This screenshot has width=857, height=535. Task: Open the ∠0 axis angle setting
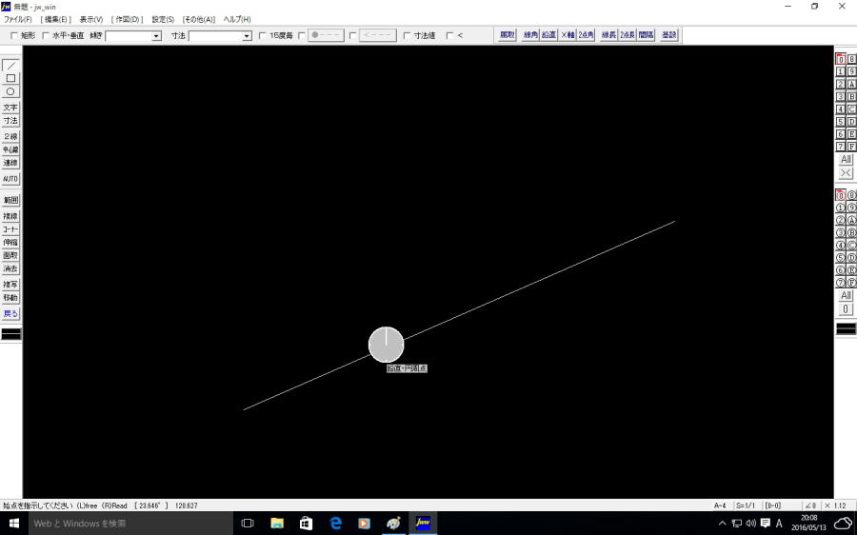pyautogui.click(x=811, y=505)
